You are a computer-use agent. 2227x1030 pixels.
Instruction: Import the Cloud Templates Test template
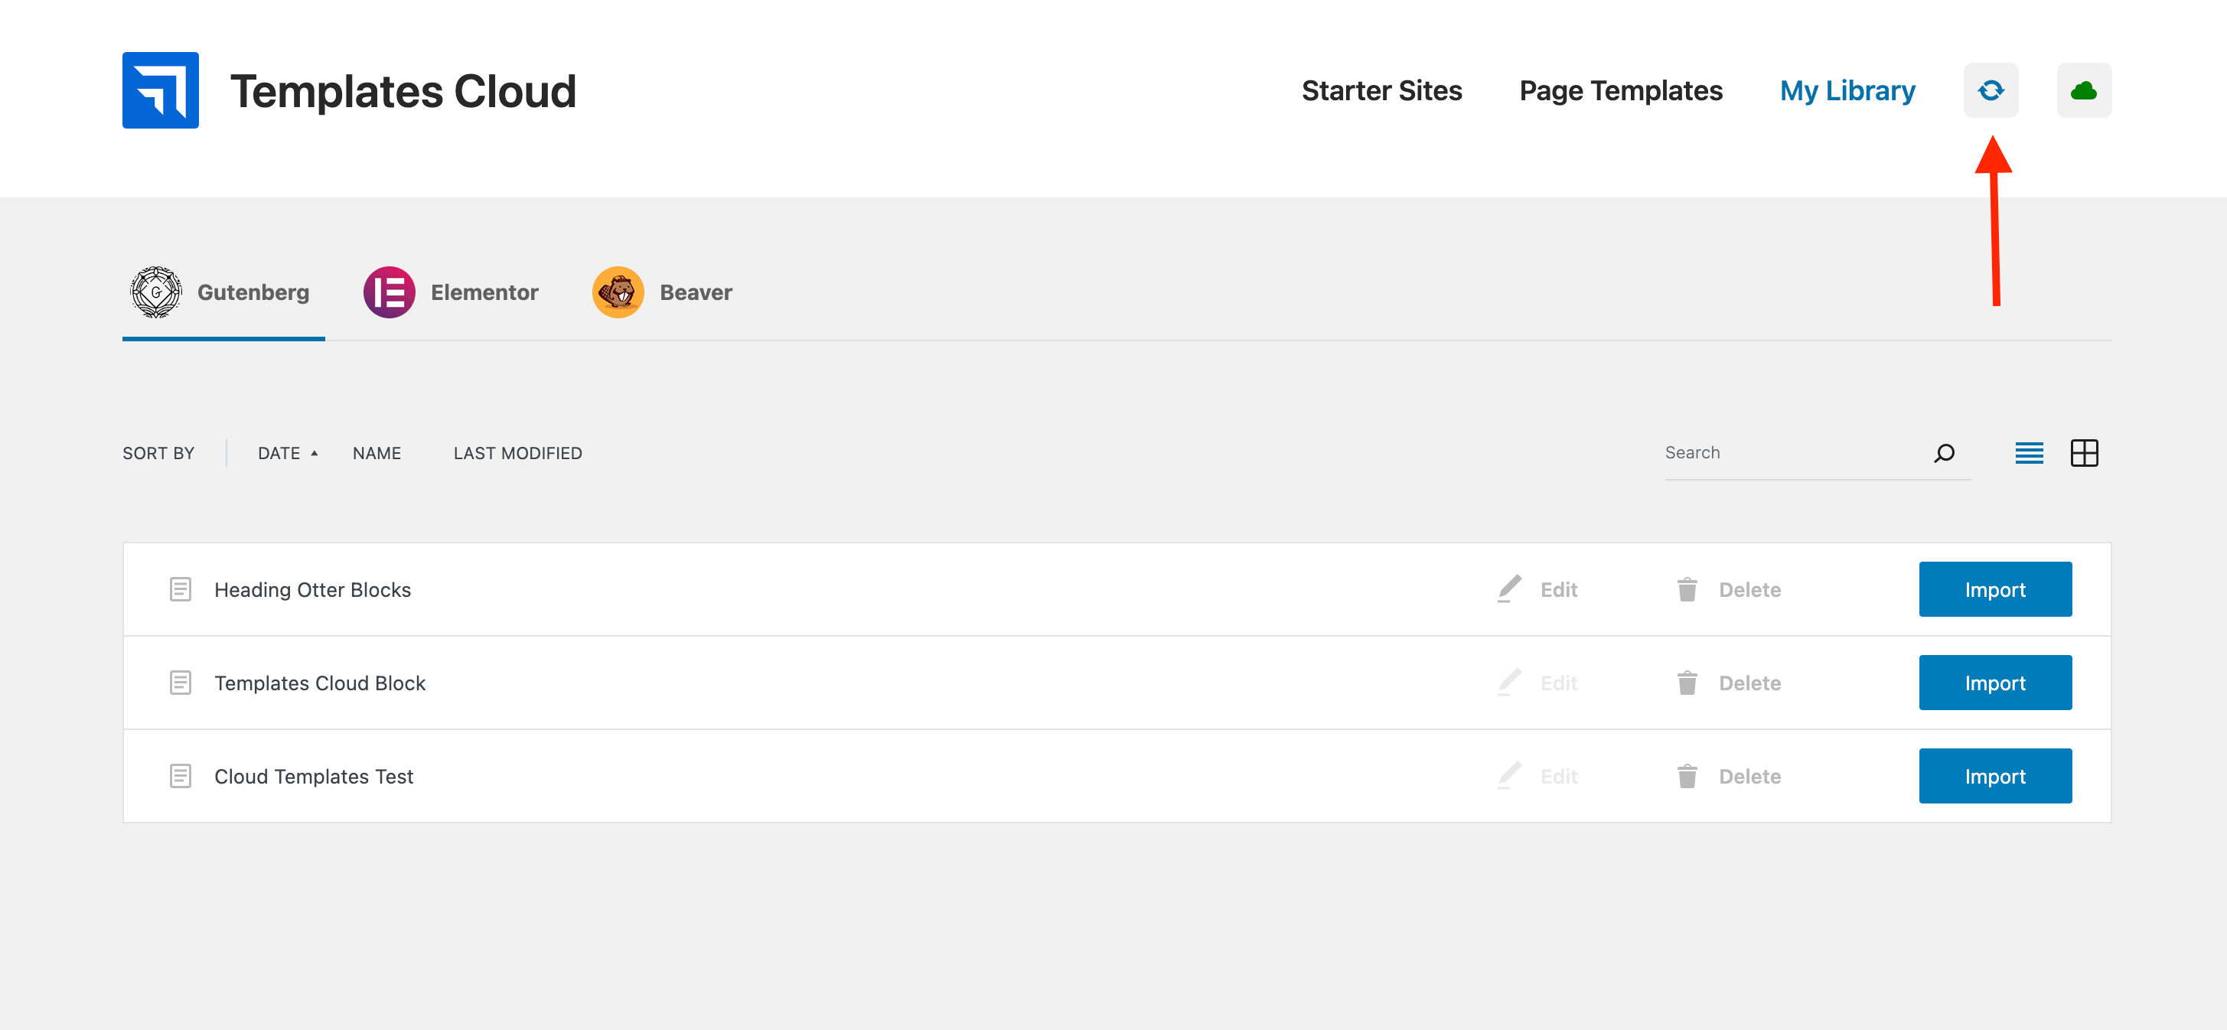coord(1994,776)
